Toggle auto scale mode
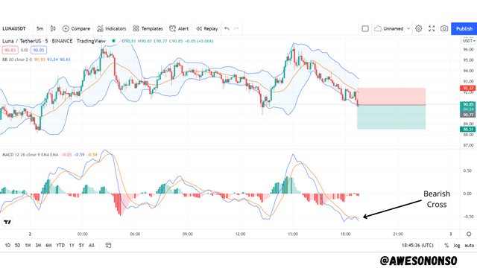 469,245
